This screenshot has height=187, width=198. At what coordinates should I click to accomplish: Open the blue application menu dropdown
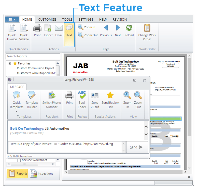[x=12, y=19]
